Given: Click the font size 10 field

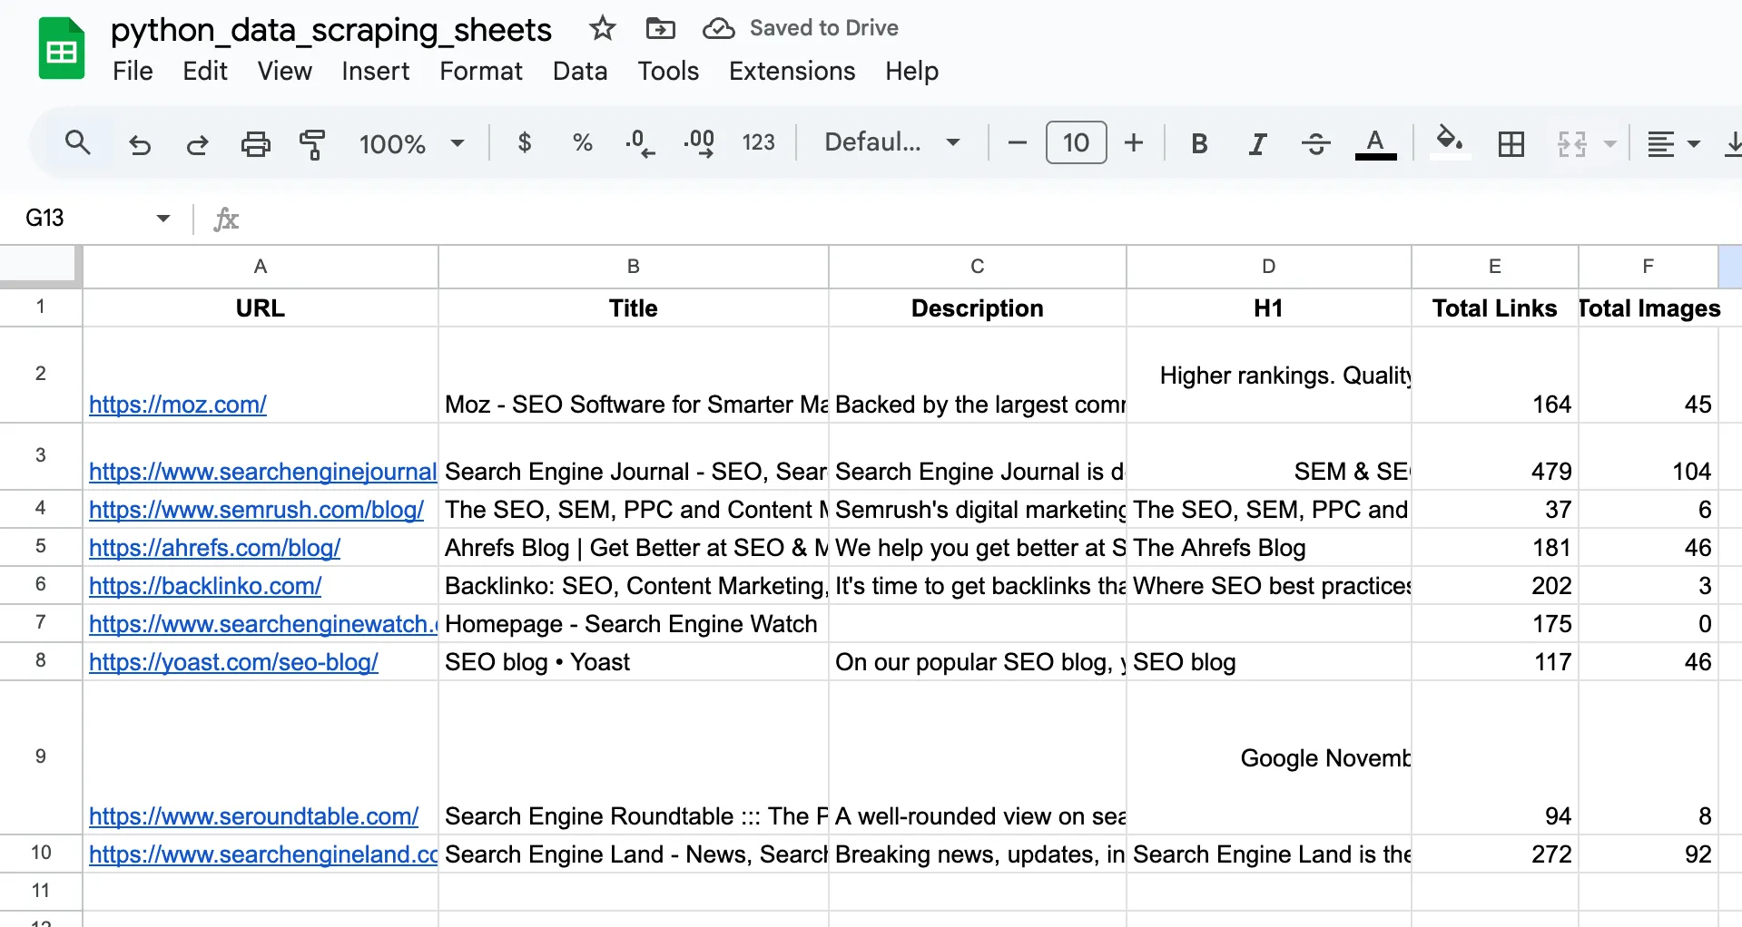Looking at the screenshot, I should 1076,142.
